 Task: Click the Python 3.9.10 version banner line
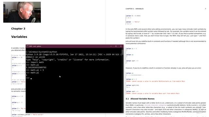click(74, 54)
